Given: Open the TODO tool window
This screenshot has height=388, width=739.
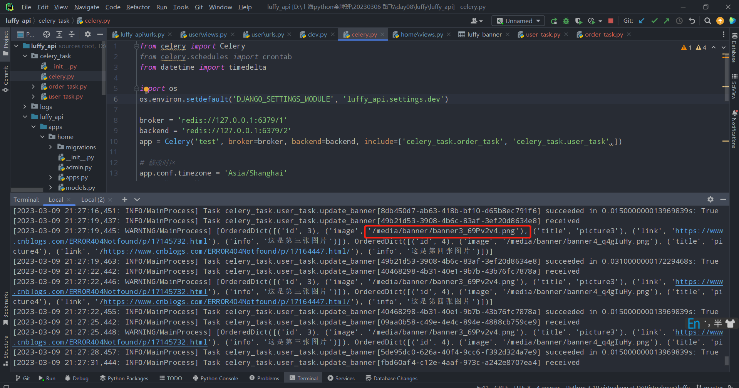Looking at the screenshot, I should (171, 378).
